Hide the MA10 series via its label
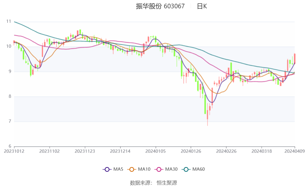The width and height of the screenshot is (307, 187). [x=144, y=169]
